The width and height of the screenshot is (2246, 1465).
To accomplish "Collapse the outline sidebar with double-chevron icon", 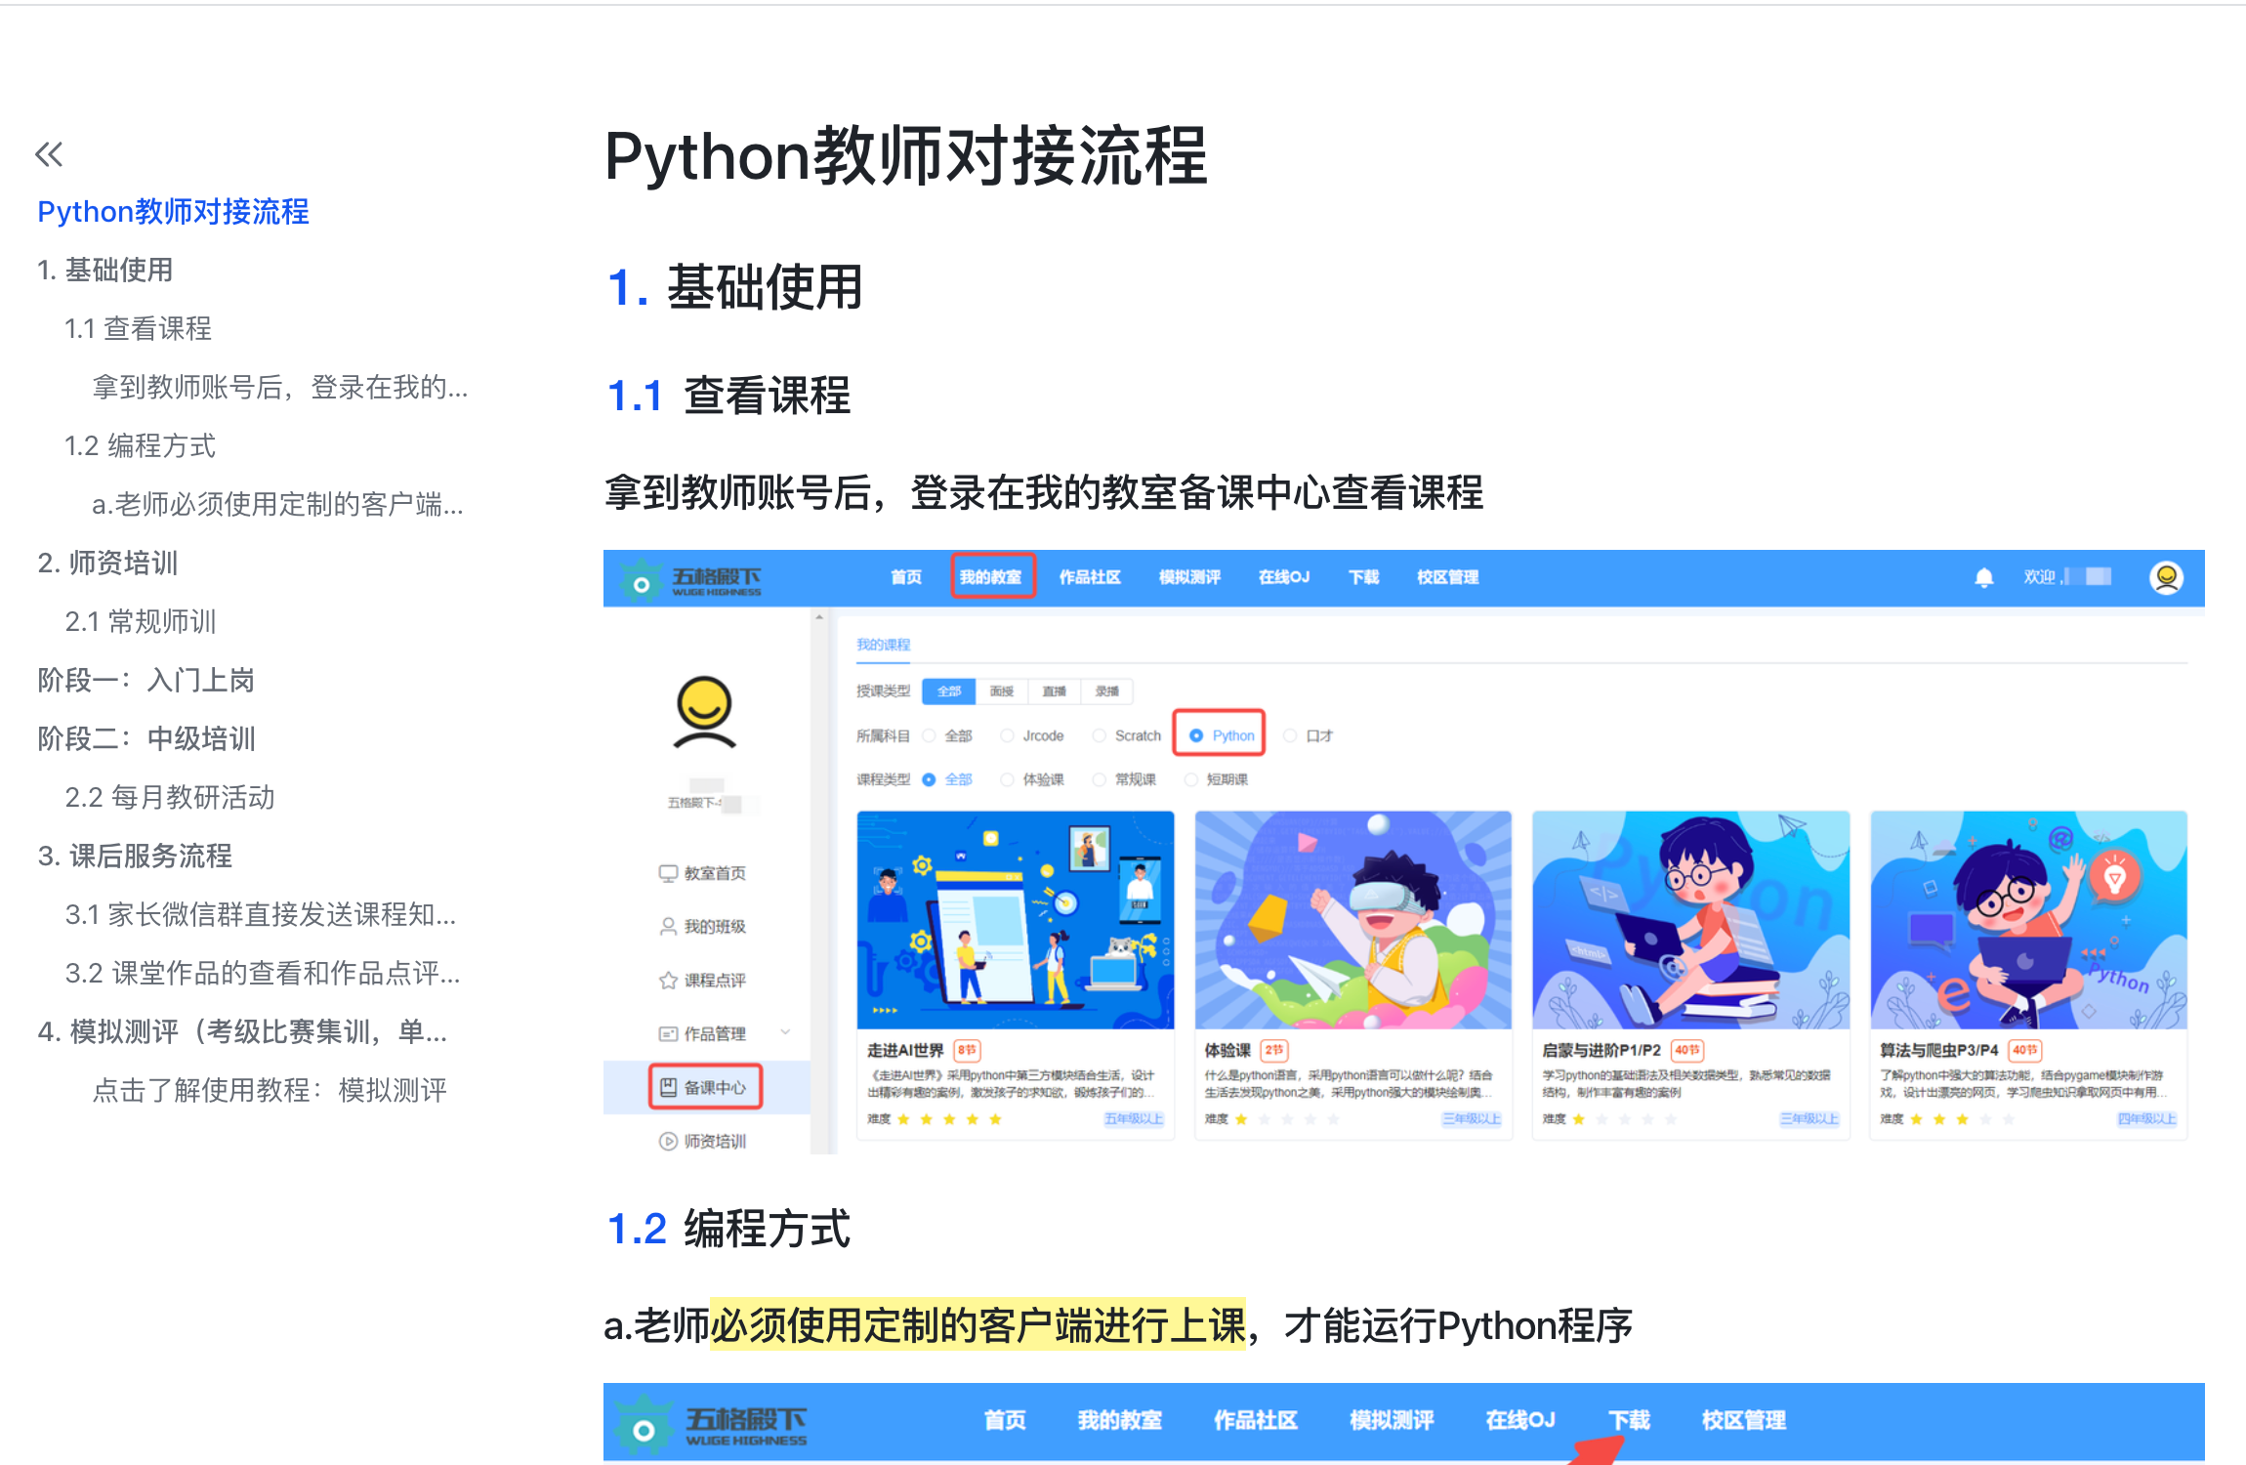I will point(49,154).
